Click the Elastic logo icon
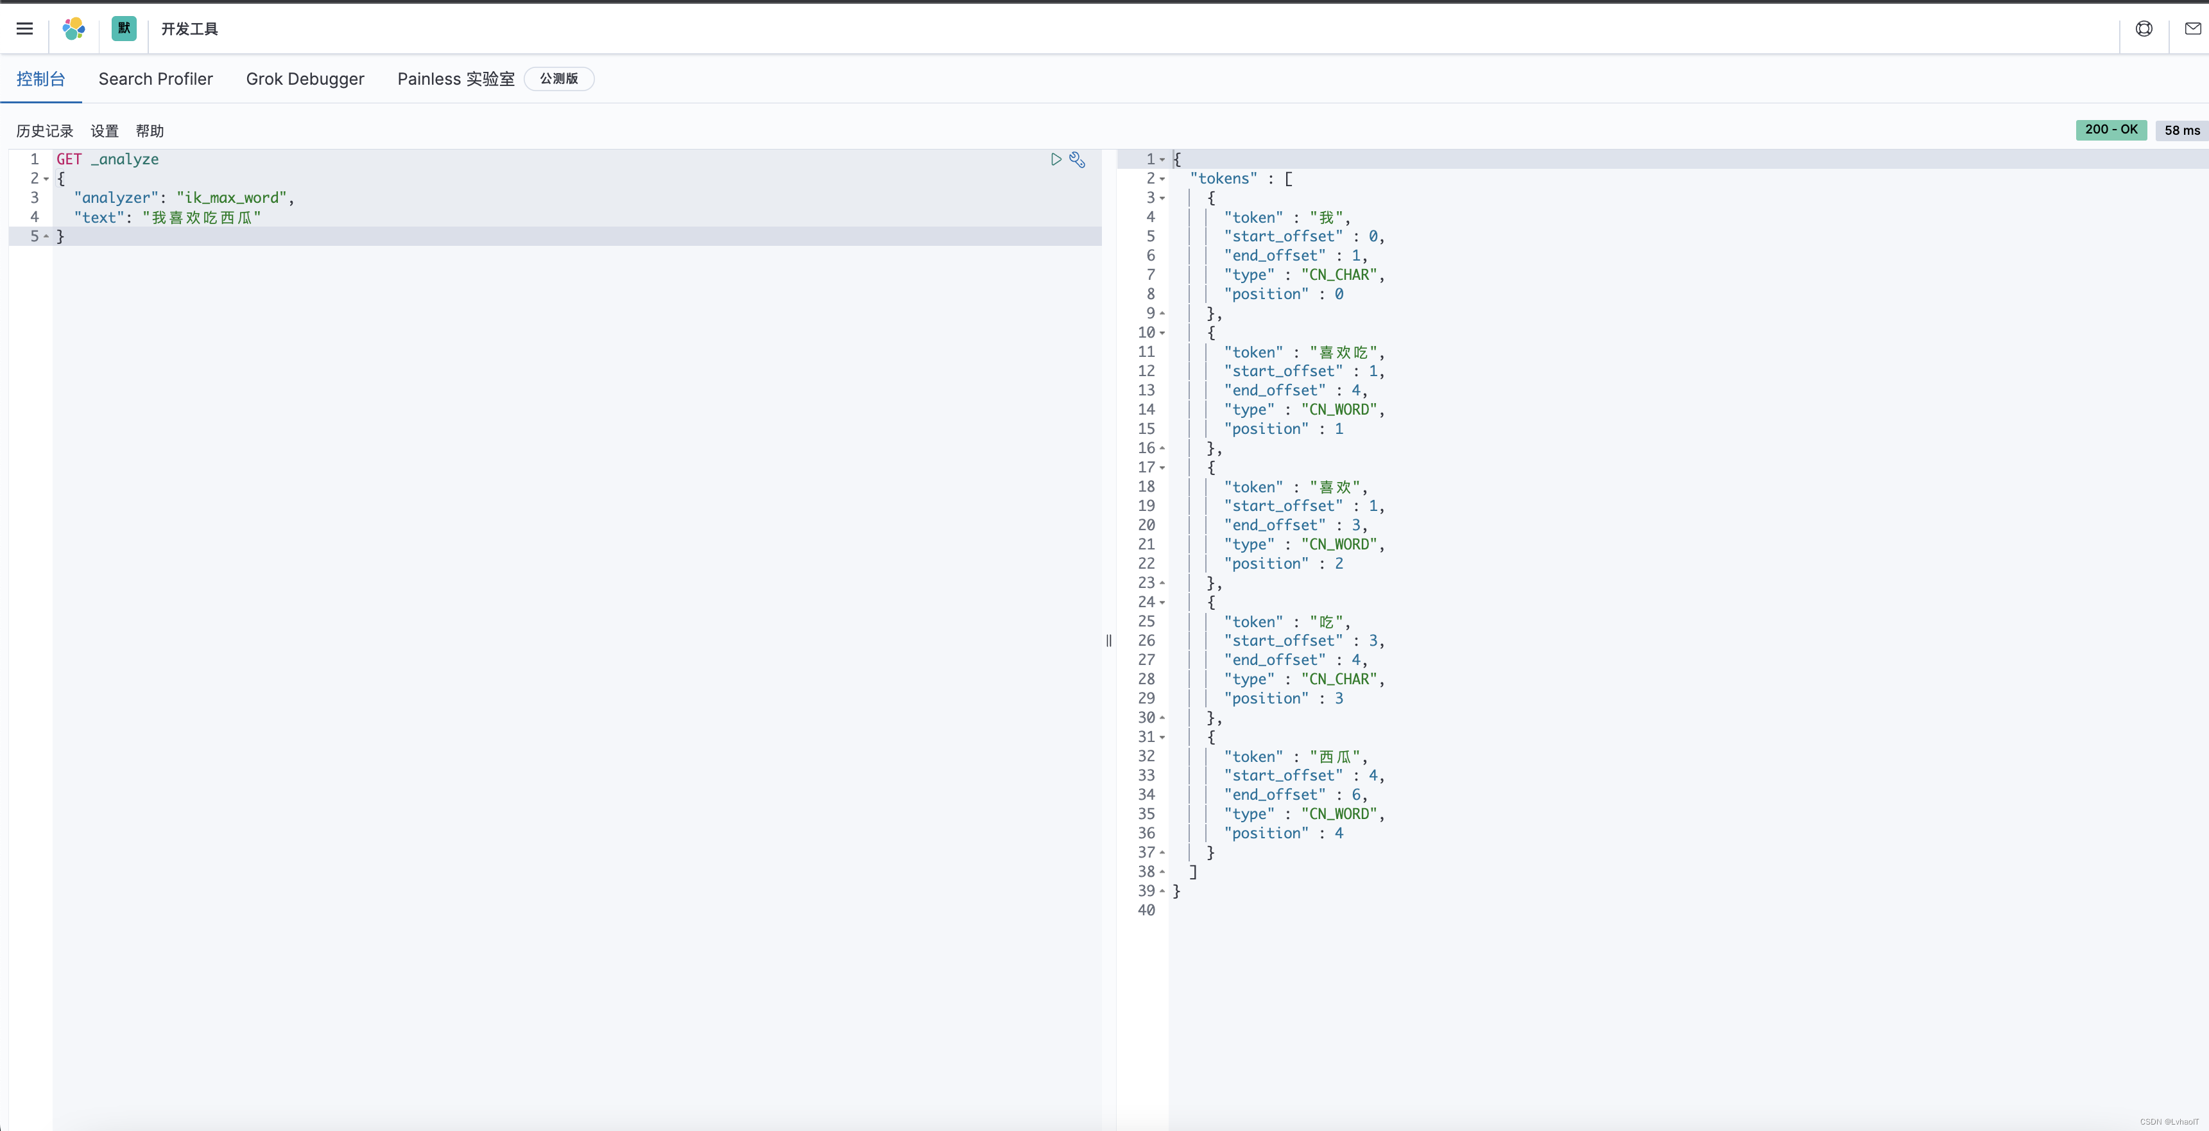 74,29
